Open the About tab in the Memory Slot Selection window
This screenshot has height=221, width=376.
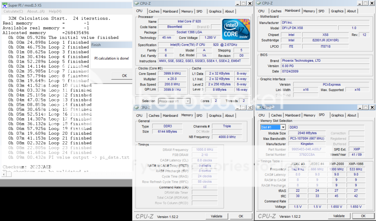(352, 115)
